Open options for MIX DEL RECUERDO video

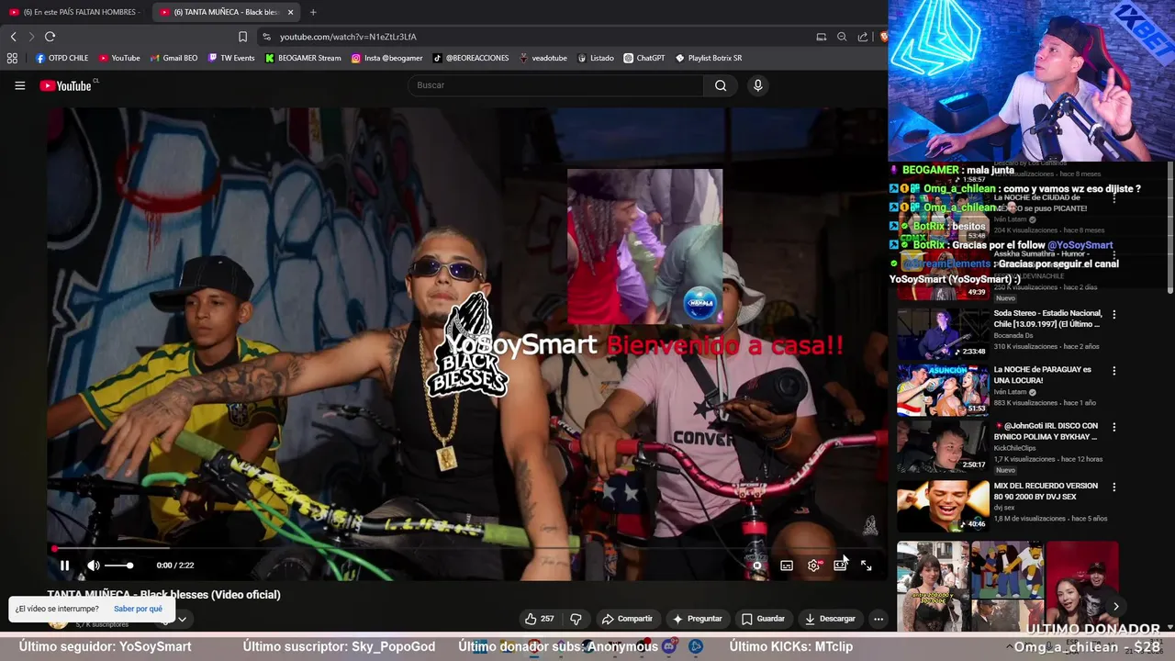[x=1114, y=487]
